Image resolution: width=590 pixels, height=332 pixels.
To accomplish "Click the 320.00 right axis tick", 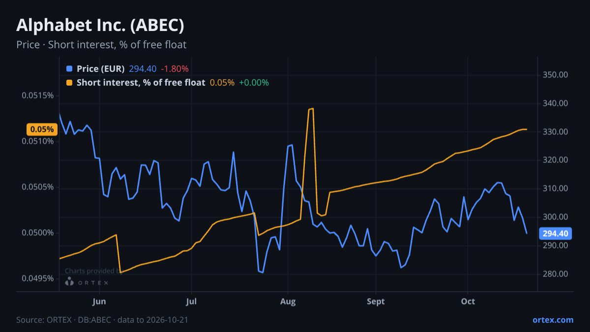I will coord(556,160).
